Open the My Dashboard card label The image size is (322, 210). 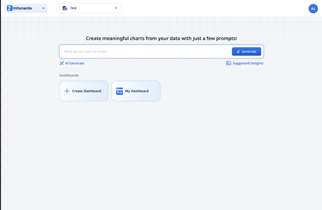[x=137, y=91]
